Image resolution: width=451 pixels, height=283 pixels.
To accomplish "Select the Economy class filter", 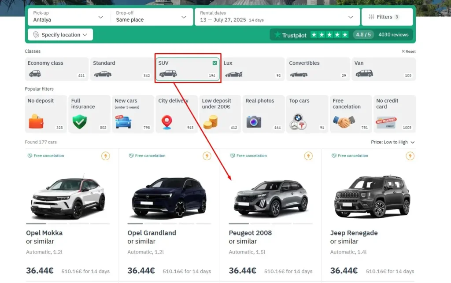I will pyautogui.click(x=57, y=69).
